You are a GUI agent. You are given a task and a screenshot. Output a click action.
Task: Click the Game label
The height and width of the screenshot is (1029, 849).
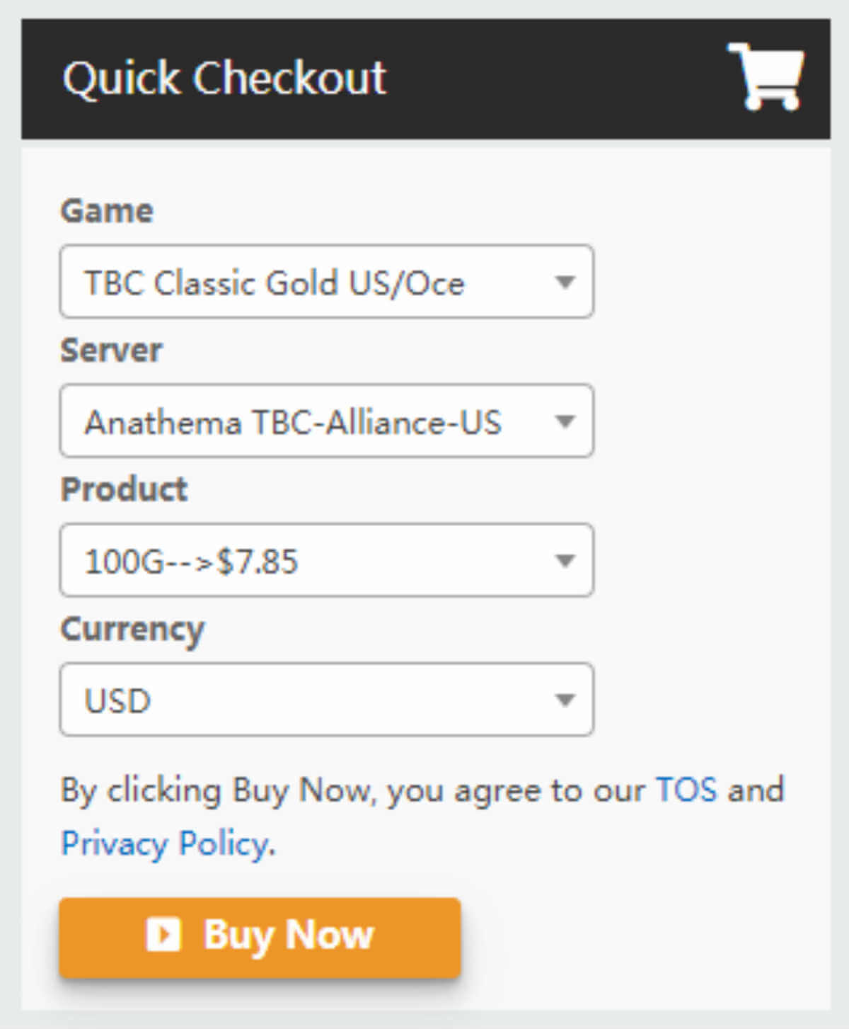pyautogui.click(x=107, y=210)
